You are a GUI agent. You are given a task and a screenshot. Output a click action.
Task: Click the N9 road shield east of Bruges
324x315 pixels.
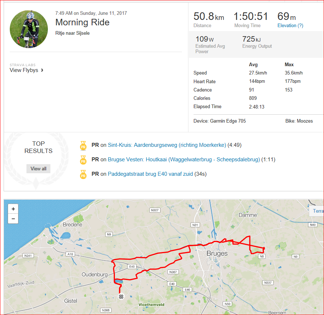262,256
